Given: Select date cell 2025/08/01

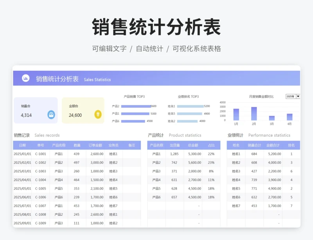Looking at the screenshot, I should click(22, 215).
